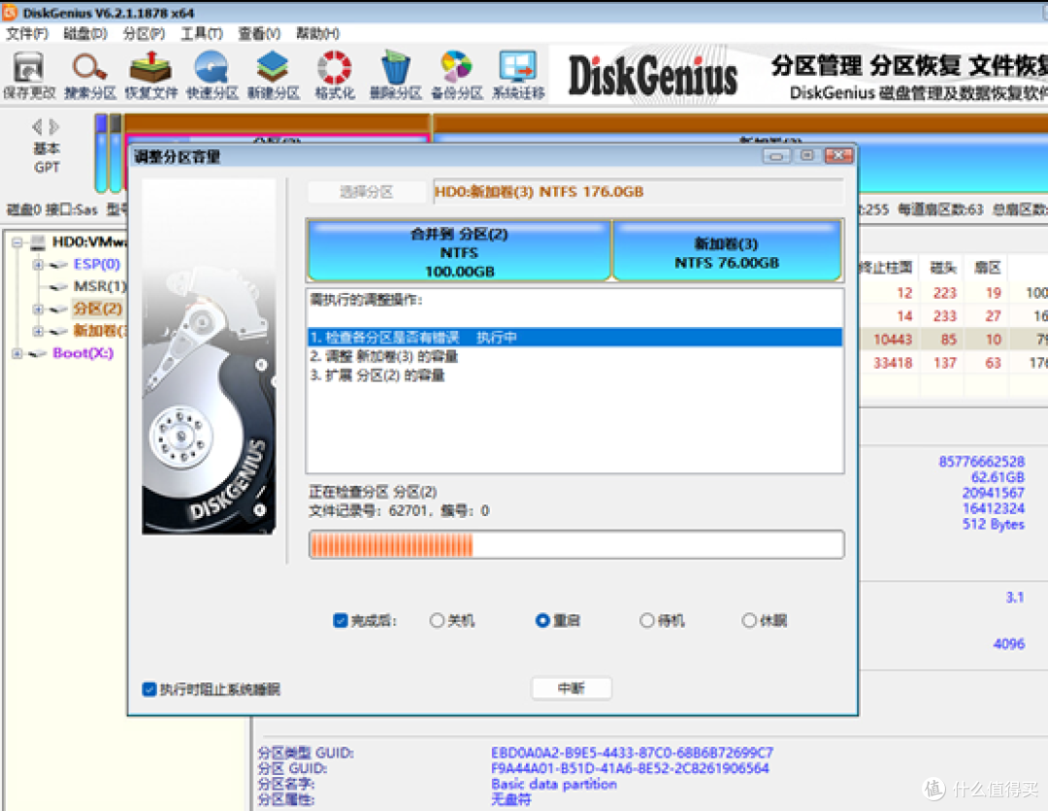Click the DiskGenius app icon in title bar
Screen dimensions: 1048x811
coord(10,12)
